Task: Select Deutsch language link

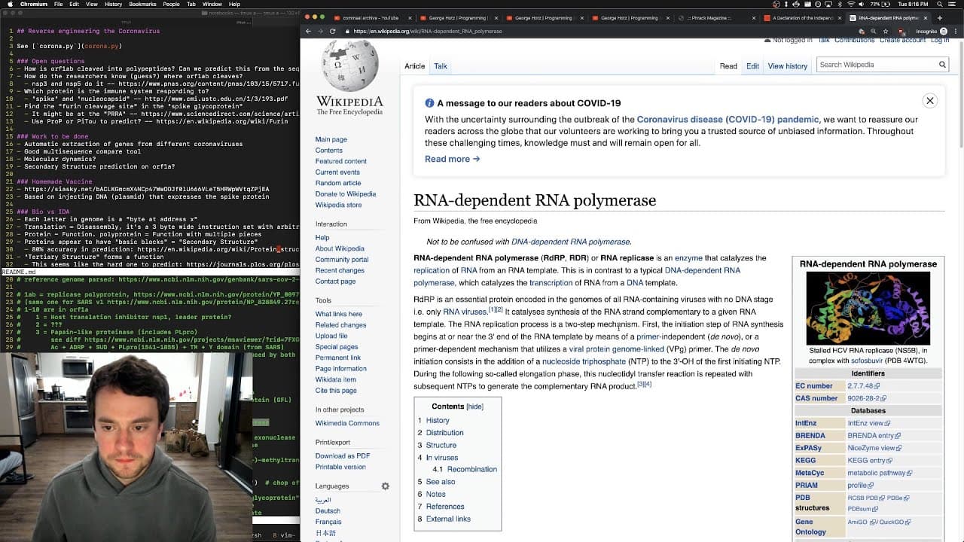Action: [328, 511]
